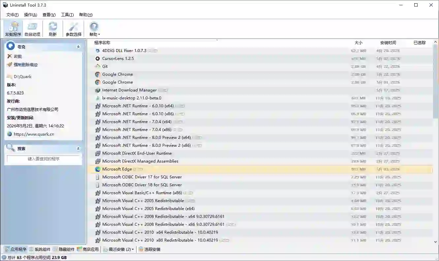The height and width of the screenshot is (261, 439).
Task: Click the vertical scrollbar of program list
Action: pyautogui.click(x=436, y=142)
